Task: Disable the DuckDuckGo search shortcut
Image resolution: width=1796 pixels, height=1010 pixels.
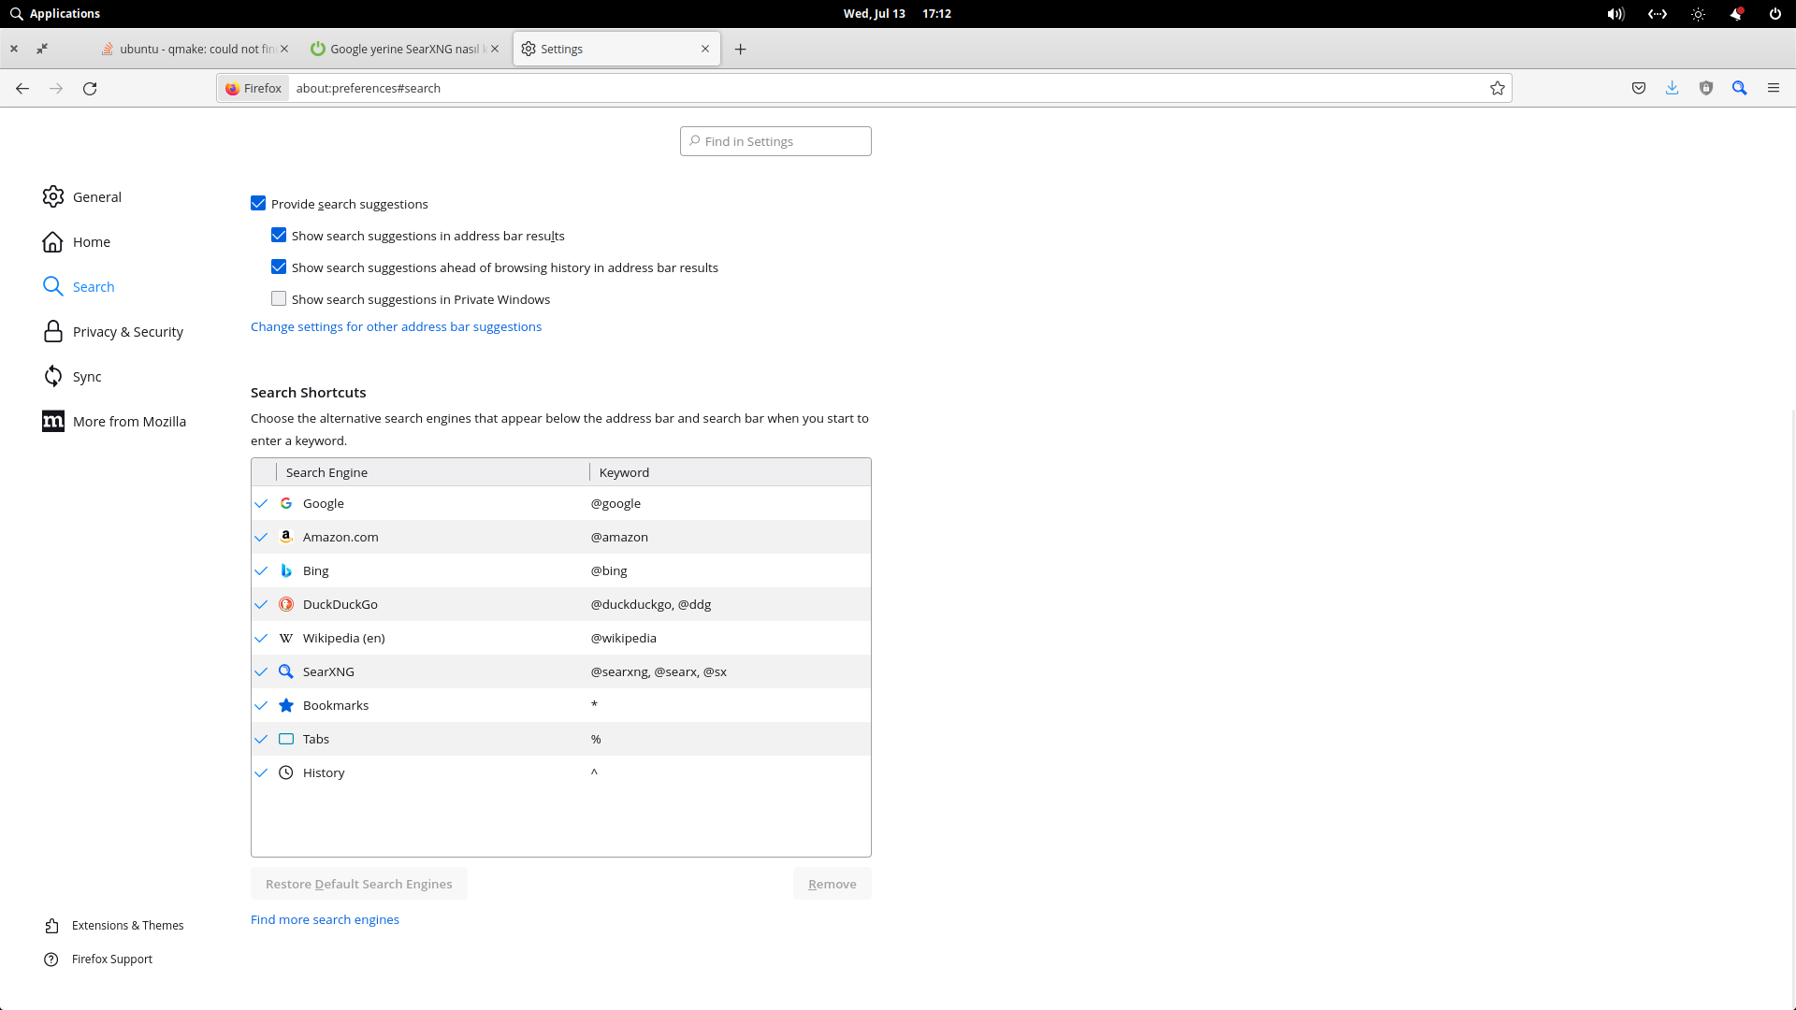Action: 261,604
